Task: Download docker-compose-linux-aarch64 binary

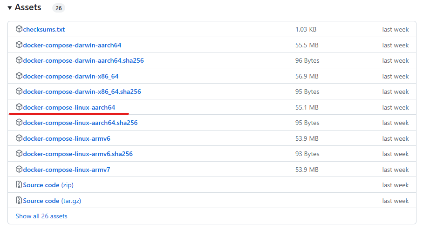Action: tap(69, 107)
